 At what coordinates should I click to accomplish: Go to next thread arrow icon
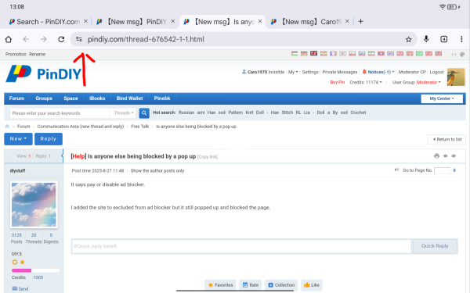click(x=454, y=156)
